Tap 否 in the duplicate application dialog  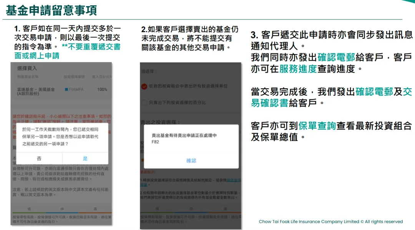[39, 158]
